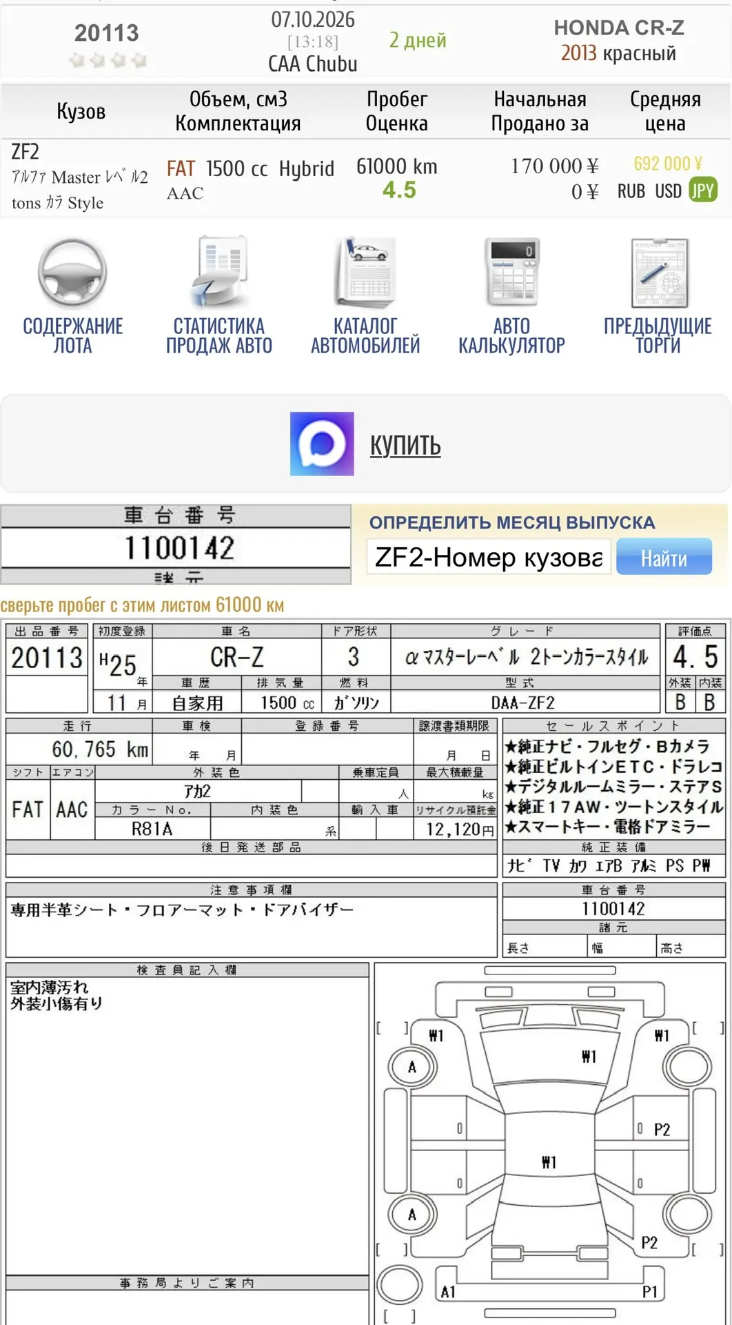The height and width of the screenshot is (1325, 732).
Task: Click СТАТИСТИКА ПРОДАЖ АВТО label
Action: [219, 335]
